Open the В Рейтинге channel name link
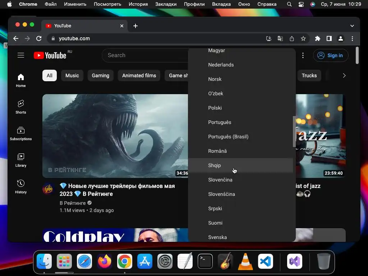This screenshot has width=368, height=276. 73,203
